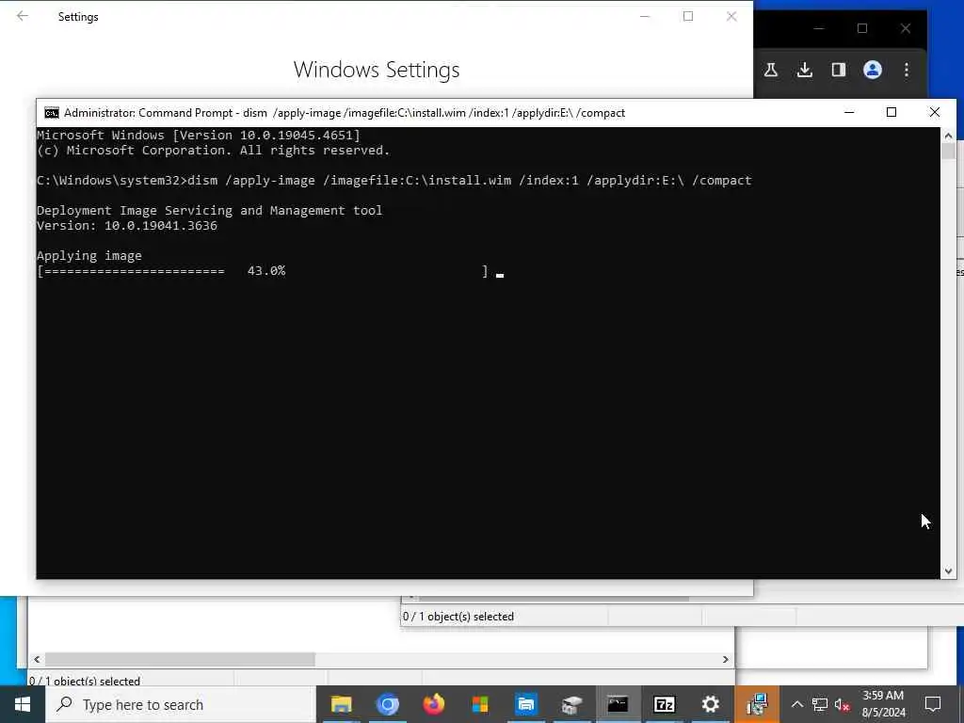Open the browser Downloads icon

point(805,70)
